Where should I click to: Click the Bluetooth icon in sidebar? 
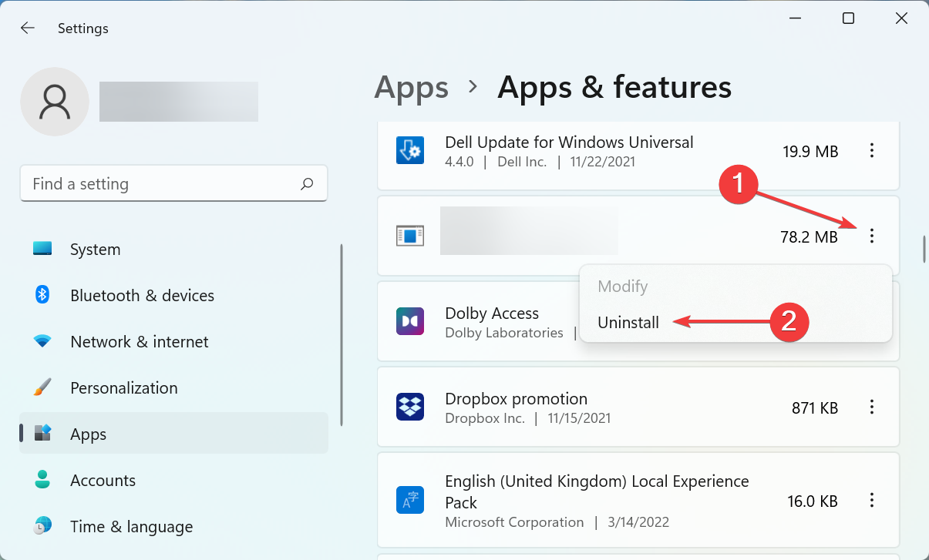pos(42,295)
